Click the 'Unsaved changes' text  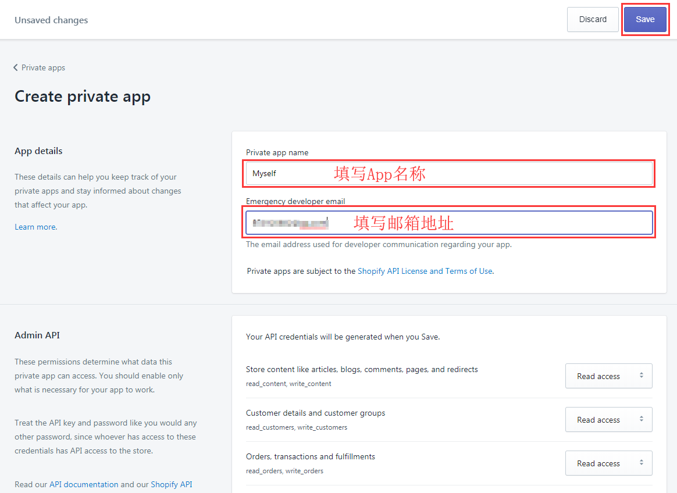click(x=51, y=20)
